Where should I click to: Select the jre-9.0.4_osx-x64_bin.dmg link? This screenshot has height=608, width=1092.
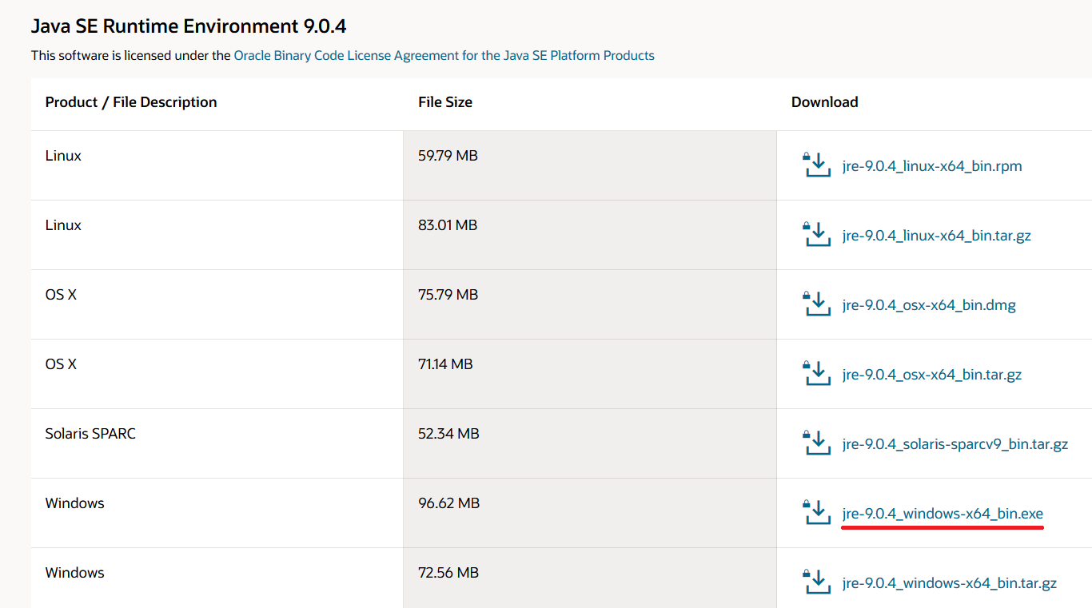pos(929,305)
